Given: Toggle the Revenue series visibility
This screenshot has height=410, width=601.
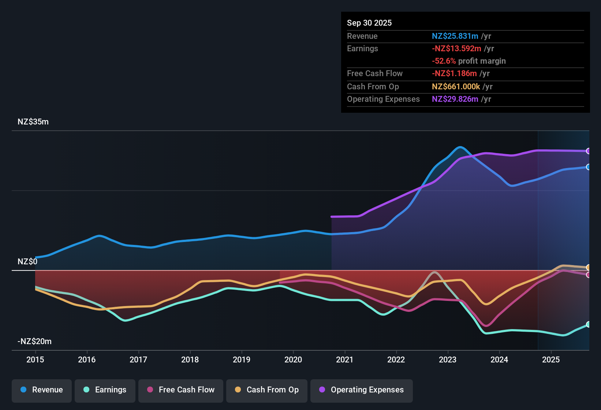Looking at the screenshot, I should pos(41,390).
